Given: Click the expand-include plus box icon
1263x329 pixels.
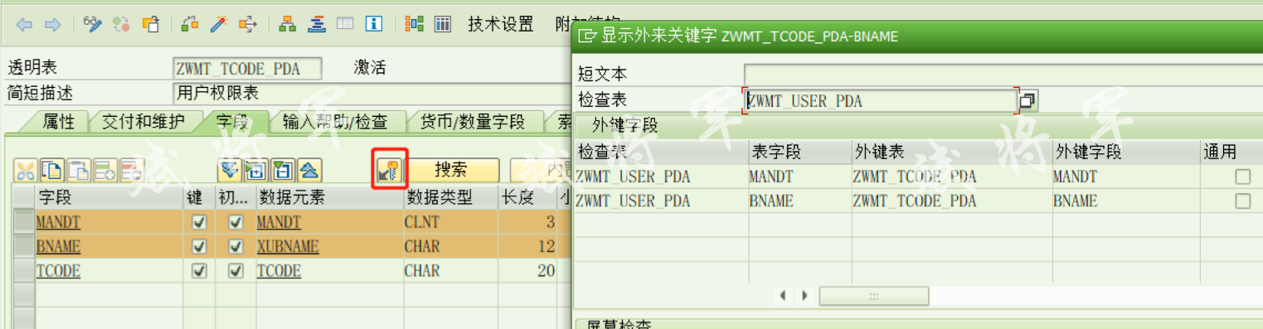Looking at the screenshot, I should coord(255,170).
